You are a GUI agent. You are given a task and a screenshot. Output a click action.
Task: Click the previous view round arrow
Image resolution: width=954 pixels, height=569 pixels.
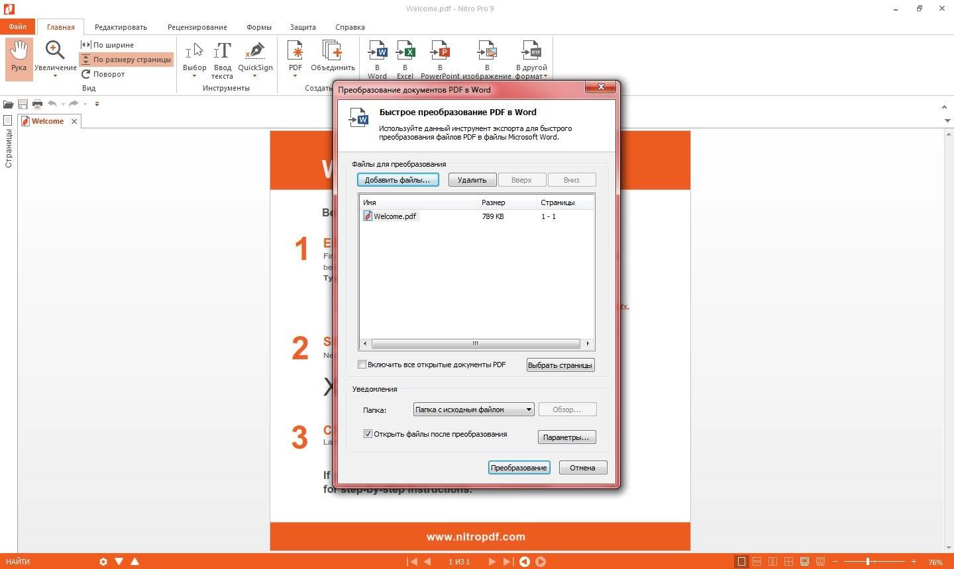tap(525, 562)
